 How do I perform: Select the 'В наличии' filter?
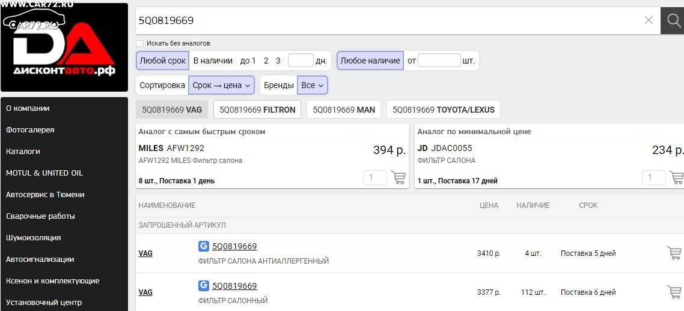pyautogui.click(x=213, y=61)
